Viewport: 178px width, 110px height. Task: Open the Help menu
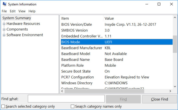click(32, 11)
